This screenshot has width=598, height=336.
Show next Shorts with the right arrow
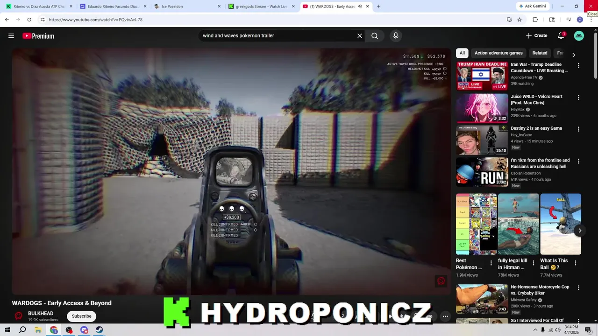pyautogui.click(x=579, y=231)
